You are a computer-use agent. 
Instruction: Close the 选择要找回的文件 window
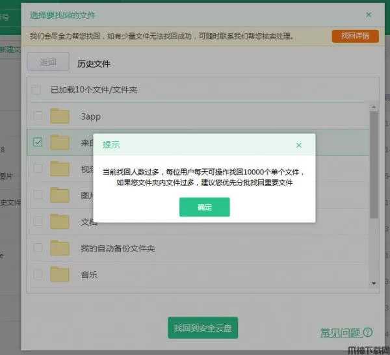pyautogui.click(x=369, y=14)
